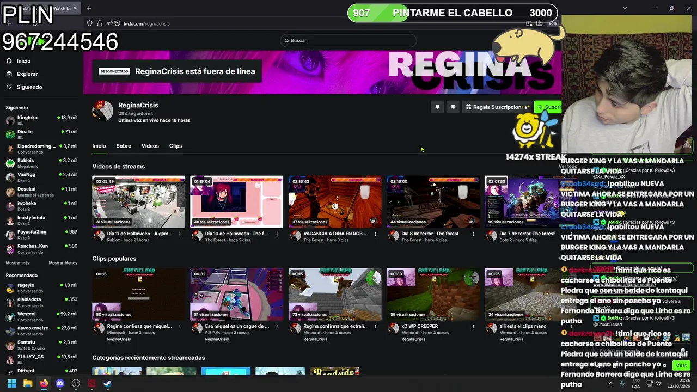This screenshot has width=697, height=392.
Task: Open Robleis channel in sidebar
Action: [x=41, y=163]
